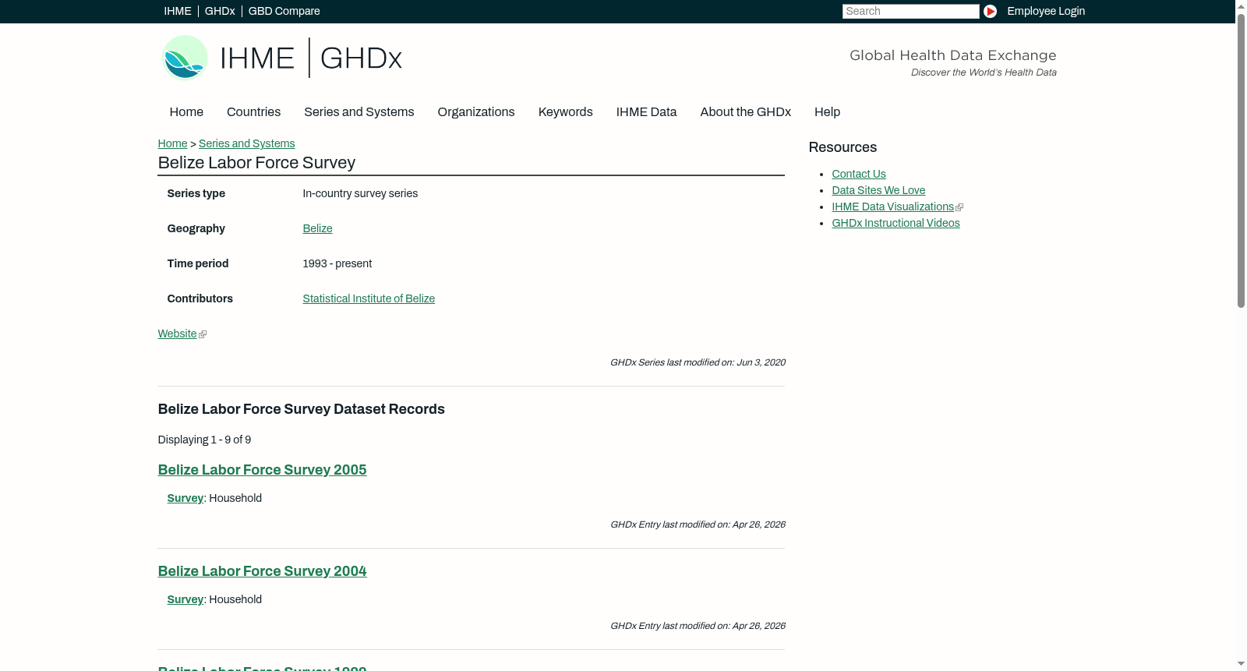The height and width of the screenshot is (671, 1247).
Task: Click the Survey link under the 2005 record
Action: click(185, 498)
